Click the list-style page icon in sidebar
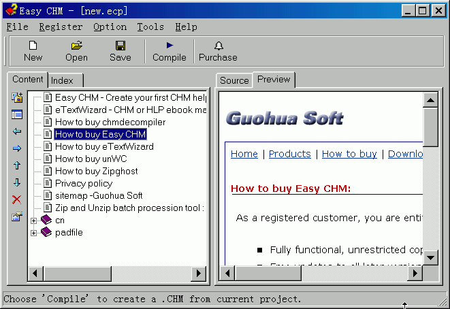The width and height of the screenshot is (450, 309). pos(17,114)
